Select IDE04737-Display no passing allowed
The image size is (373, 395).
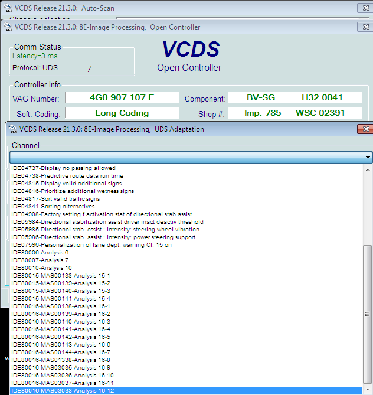186,168
